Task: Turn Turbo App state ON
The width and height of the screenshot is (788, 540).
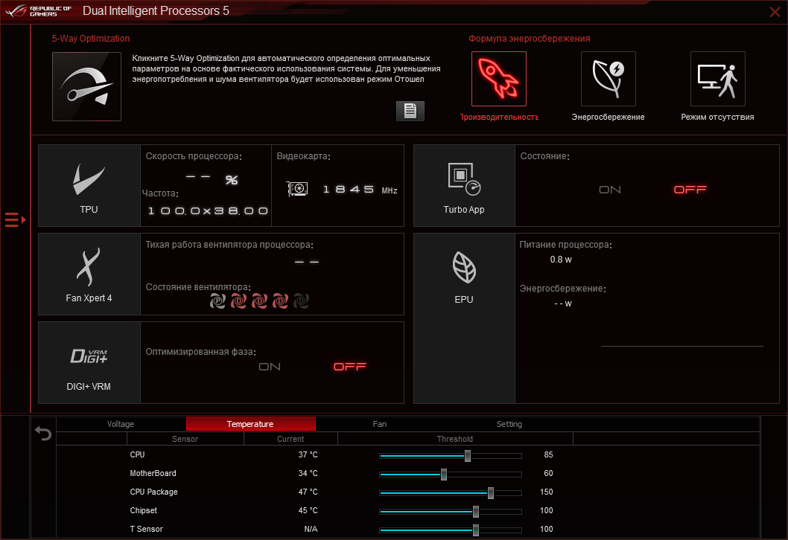Action: (x=610, y=190)
